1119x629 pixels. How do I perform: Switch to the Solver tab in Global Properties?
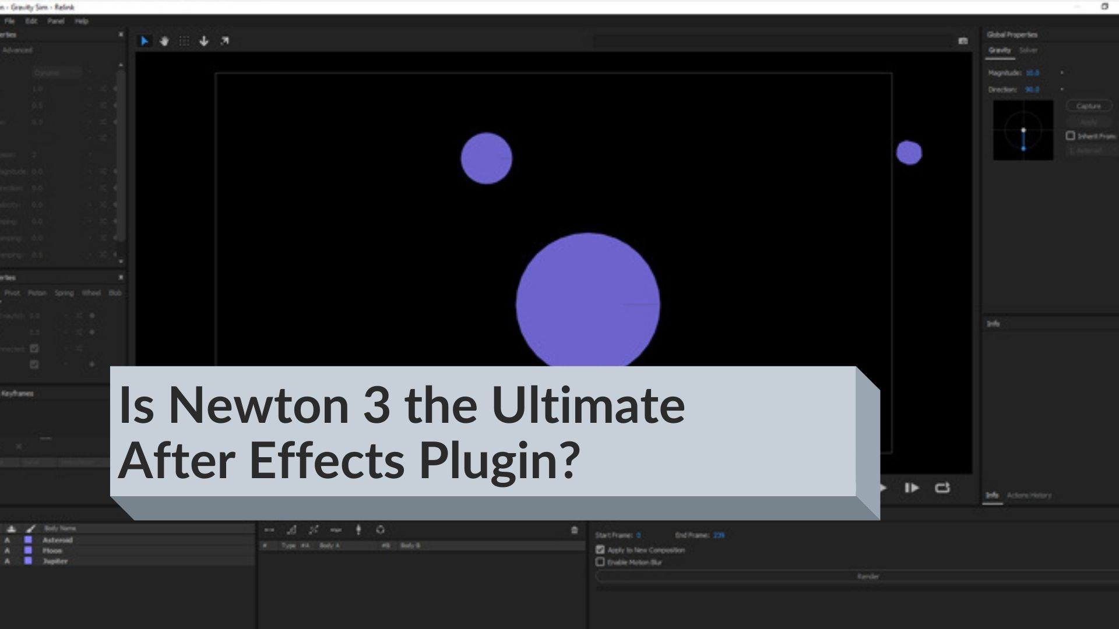1028,50
